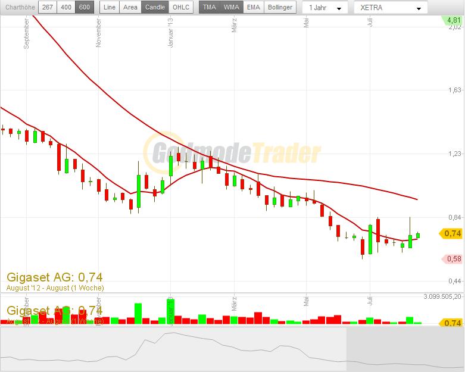Image resolution: width=465 pixels, height=372 pixels.
Task: Set chart height to 267
Action: pyautogui.click(x=48, y=7)
